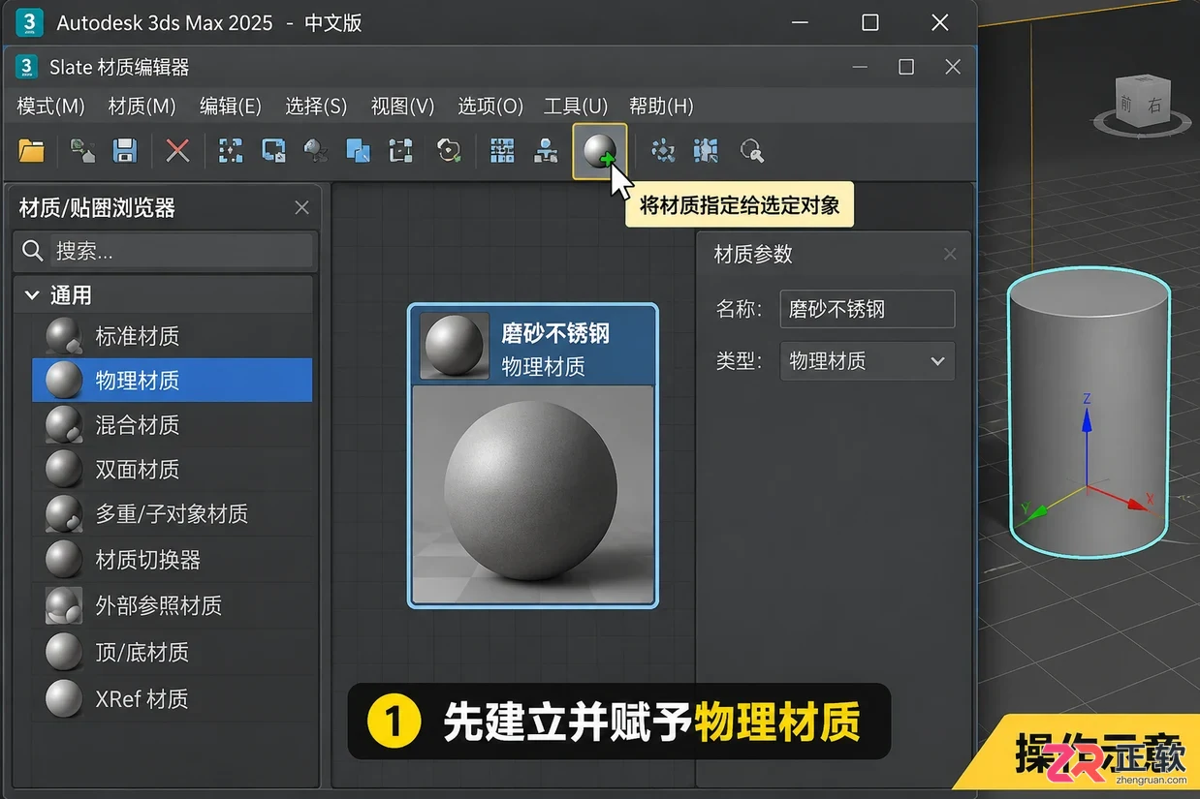Close the Slate 材质编辑器 window
1200x799 pixels.
953,67
